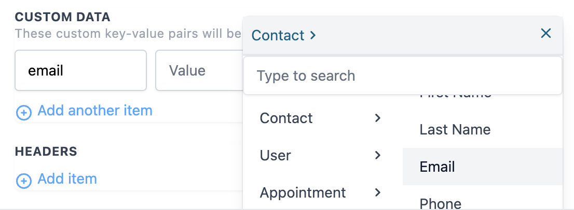Click the arrow next to Contact breadcrumb
This screenshot has height=210, width=574.
tap(312, 35)
